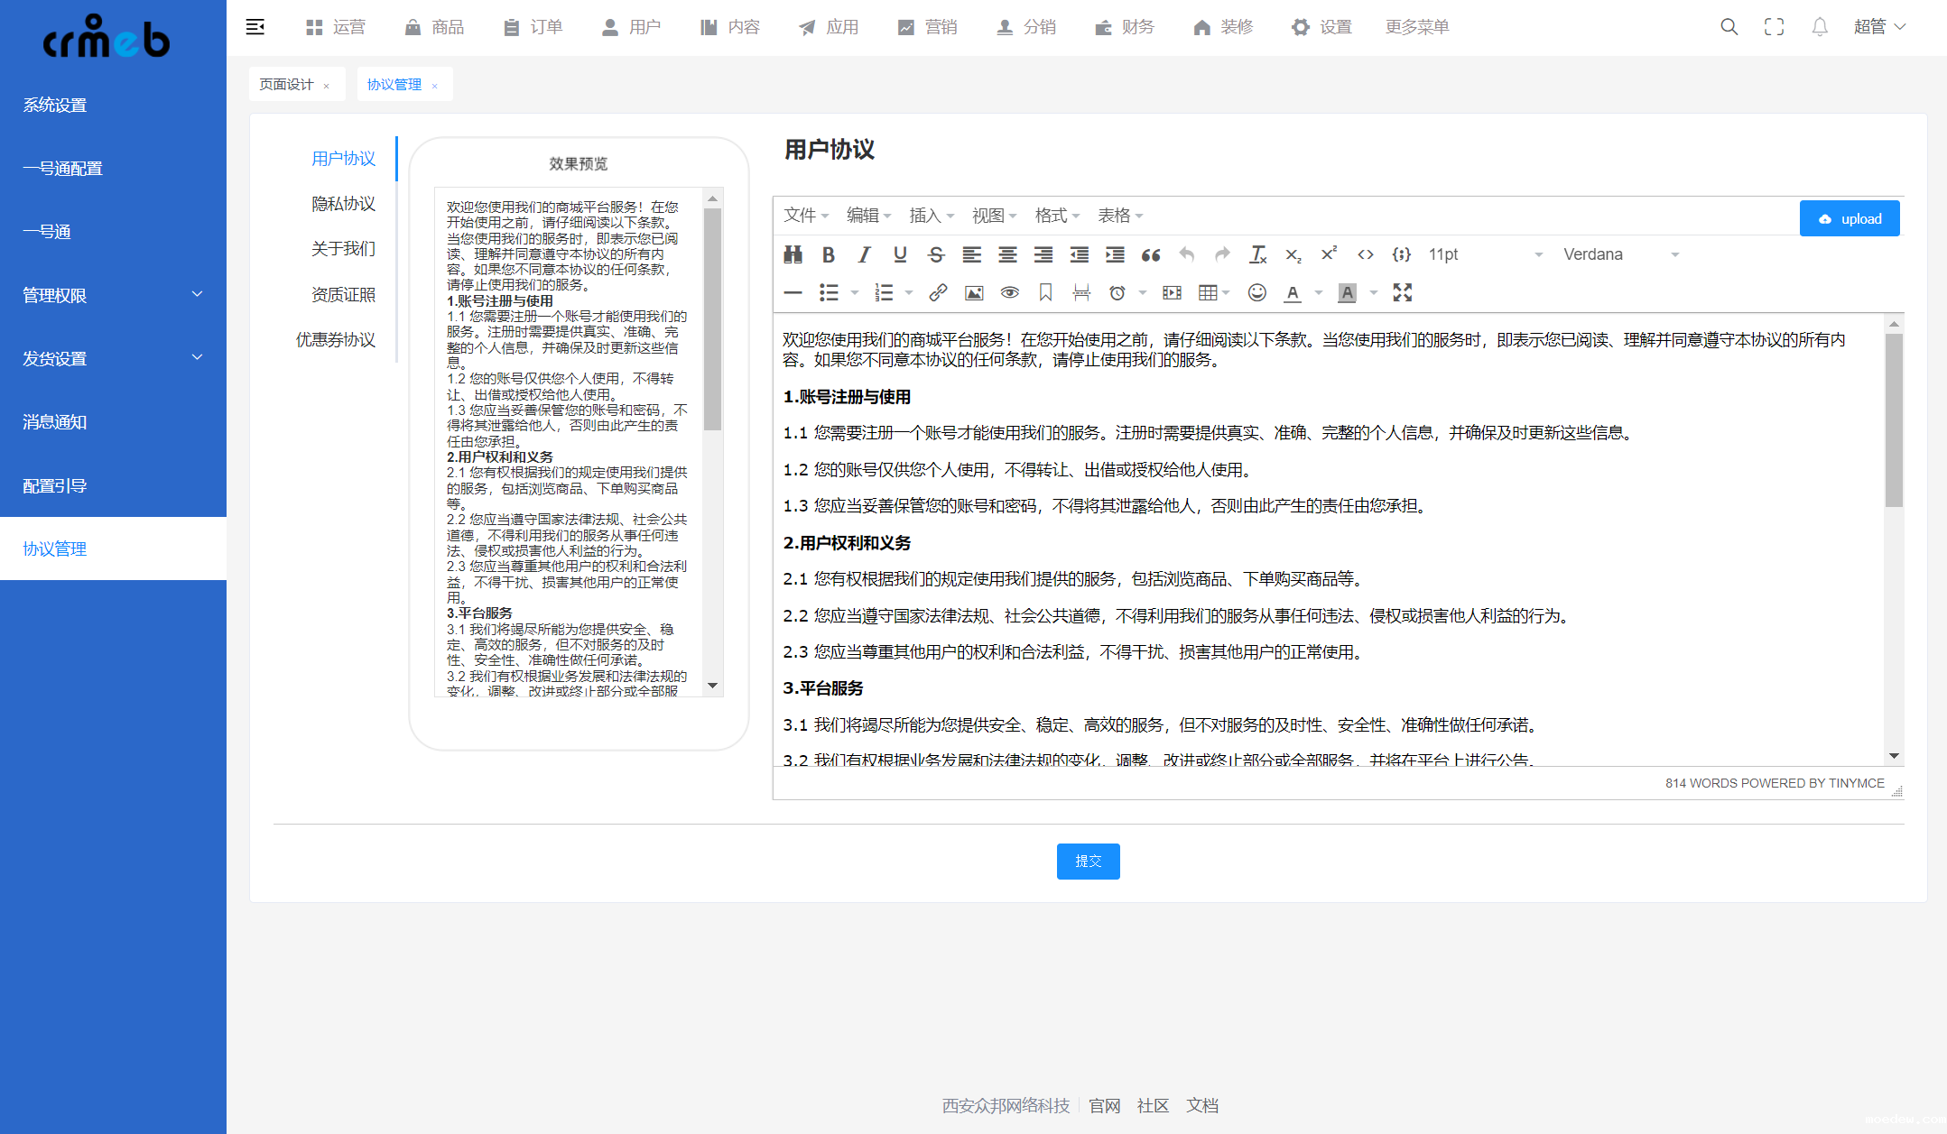Click the find and replace binoculars icon
This screenshot has width=1947, height=1134.
(x=793, y=254)
